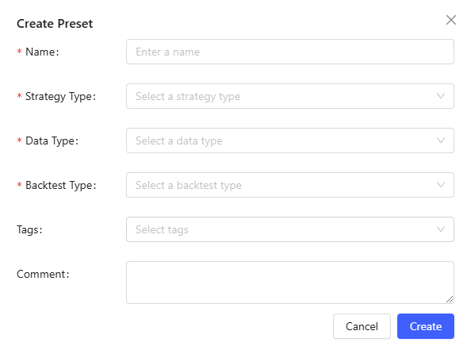Focus the Comment text area
The width and height of the screenshot is (471, 354).
[290, 283]
